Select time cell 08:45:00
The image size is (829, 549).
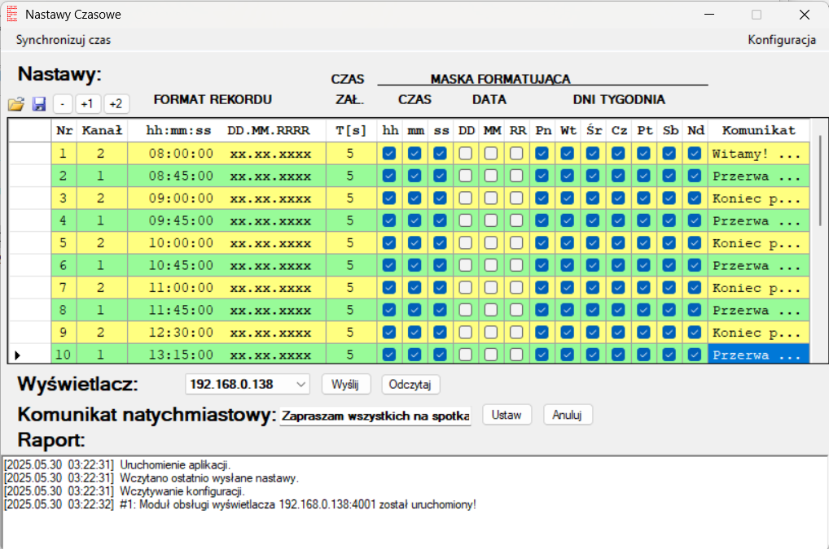pyautogui.click(x=181, y=176)
